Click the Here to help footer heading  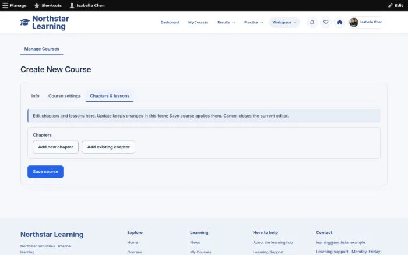265,233
